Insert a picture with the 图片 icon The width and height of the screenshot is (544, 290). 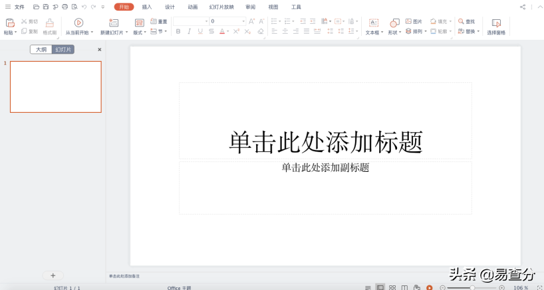(414, 22)
